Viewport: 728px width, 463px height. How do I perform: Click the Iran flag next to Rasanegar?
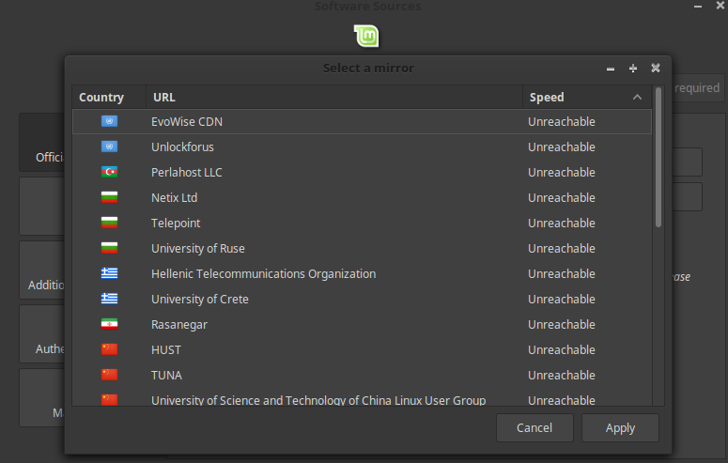click(110, 324)
